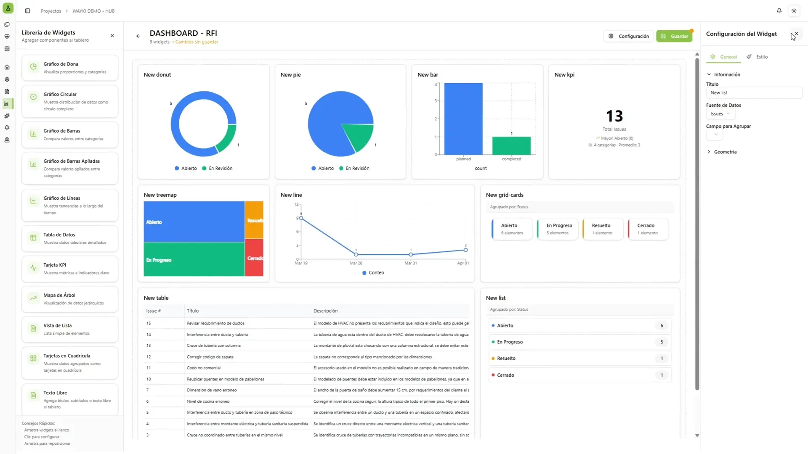Select the Abierto grid card
This screenshot has width=808, height=454.
point(512,229)
